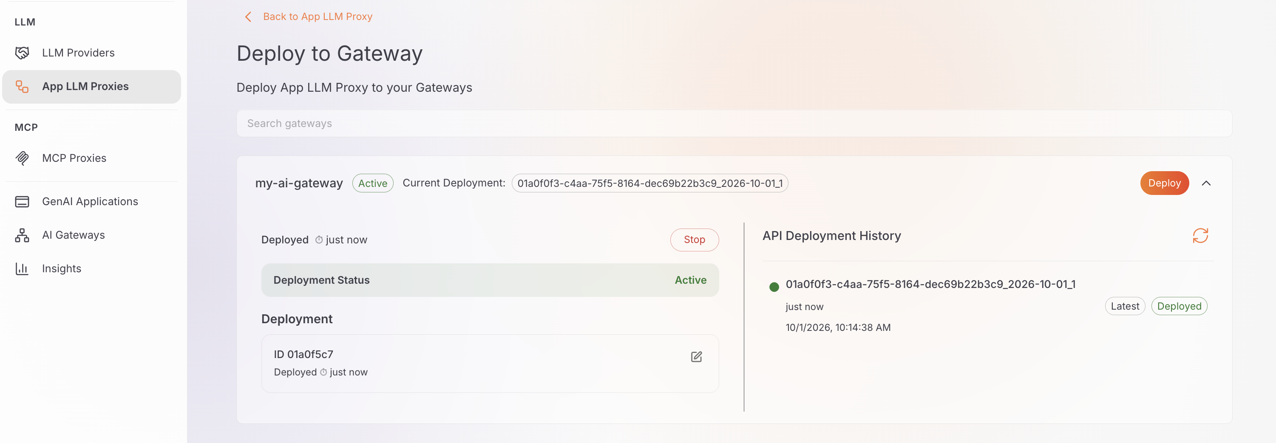This screenshot has width=1276, height=443.
Task: Click the ID 01a0f5c7 text
Action: click(x=303, y=355)
